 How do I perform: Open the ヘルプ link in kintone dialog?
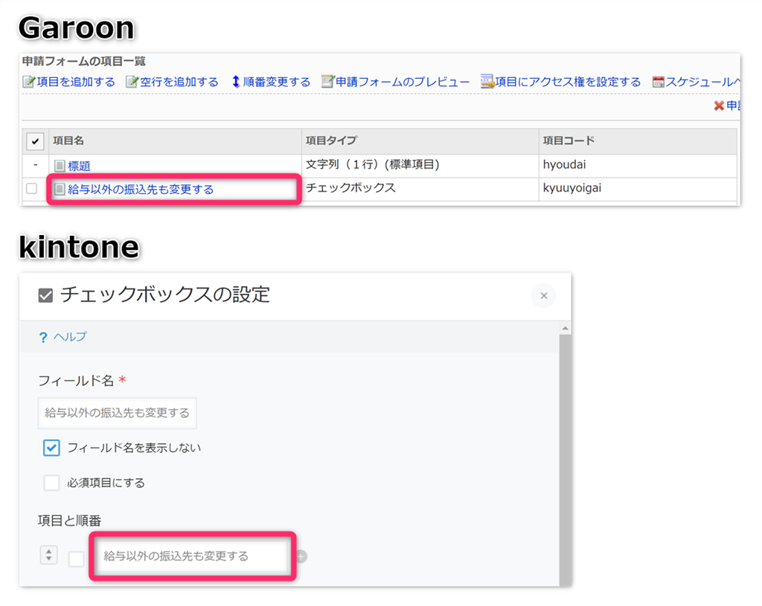[70, 337]
